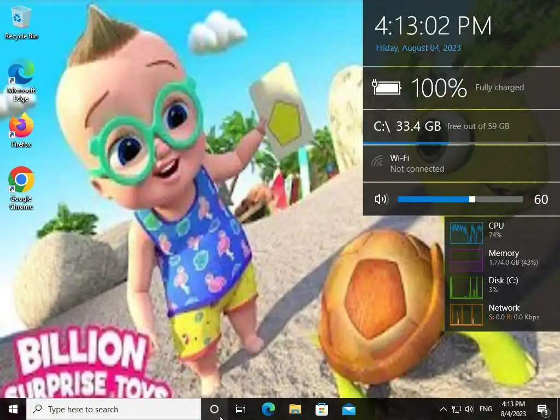Click the Disk (C:) 3% label
This screenshot has width=560, height=420.
[x=503, y=285]
